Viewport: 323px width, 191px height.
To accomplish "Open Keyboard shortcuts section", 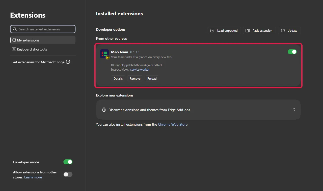I will pos(43,49).
